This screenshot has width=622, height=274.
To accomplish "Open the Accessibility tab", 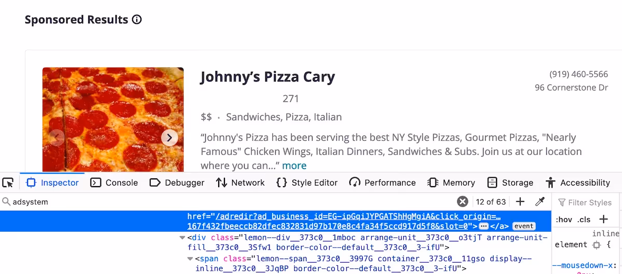I will click(578, 182).
